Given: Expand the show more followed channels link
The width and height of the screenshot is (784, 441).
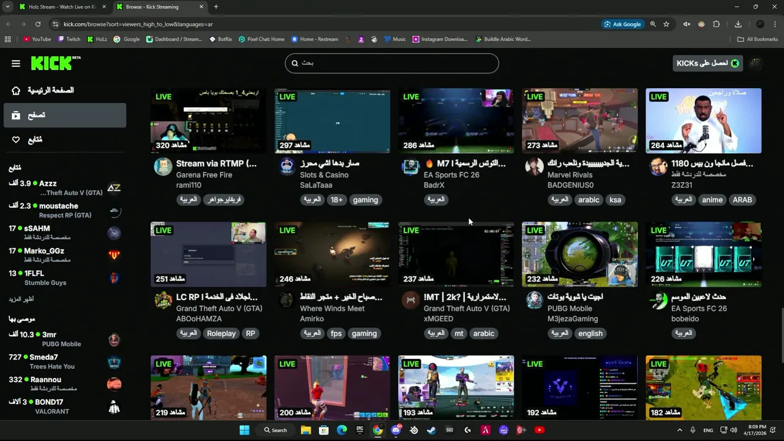Looking at the screenshot, I should [21, 299].
